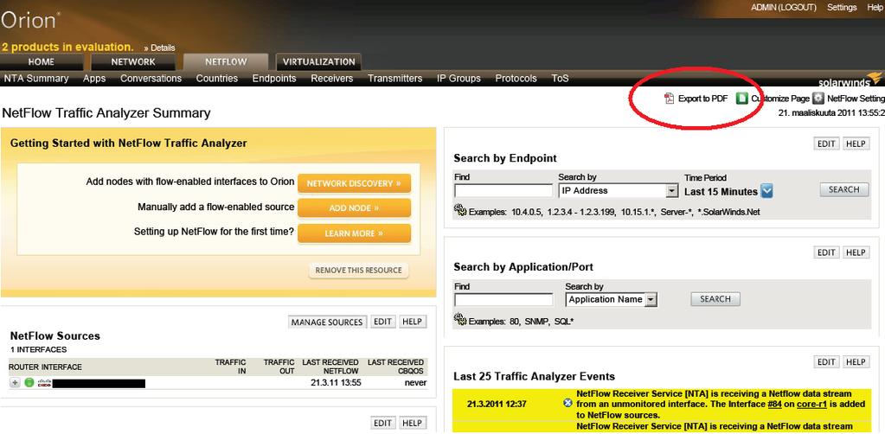Click the ADD NODE button
The image size is (885, 434).
click(x=354, y=208)
